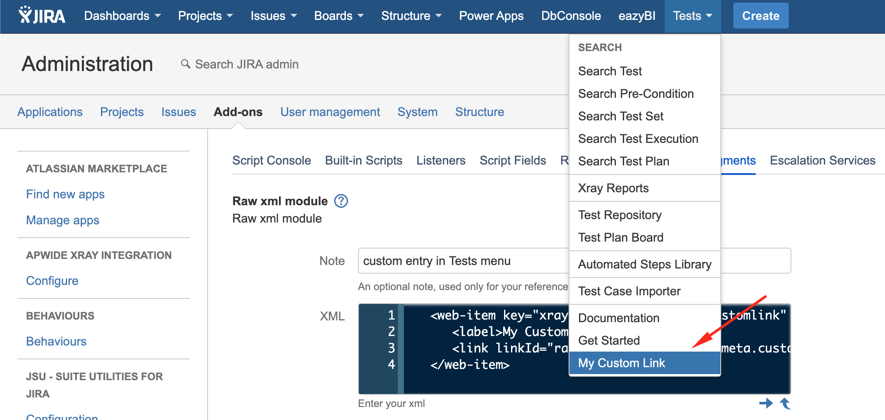Viewport: 885px width, 420px height.
Task: Collapse the Tests dropdown menu
Action: [693, 16]
